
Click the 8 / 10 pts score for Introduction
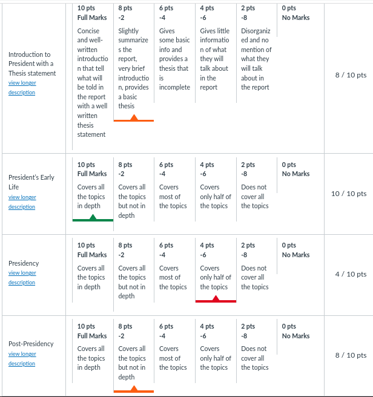[351, 75]
